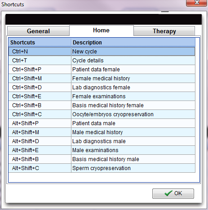
Task: Click the Description column header
Action: 133,43
